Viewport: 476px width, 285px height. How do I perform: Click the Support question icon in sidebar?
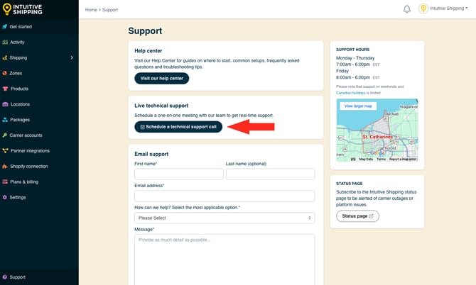(4, 277)
